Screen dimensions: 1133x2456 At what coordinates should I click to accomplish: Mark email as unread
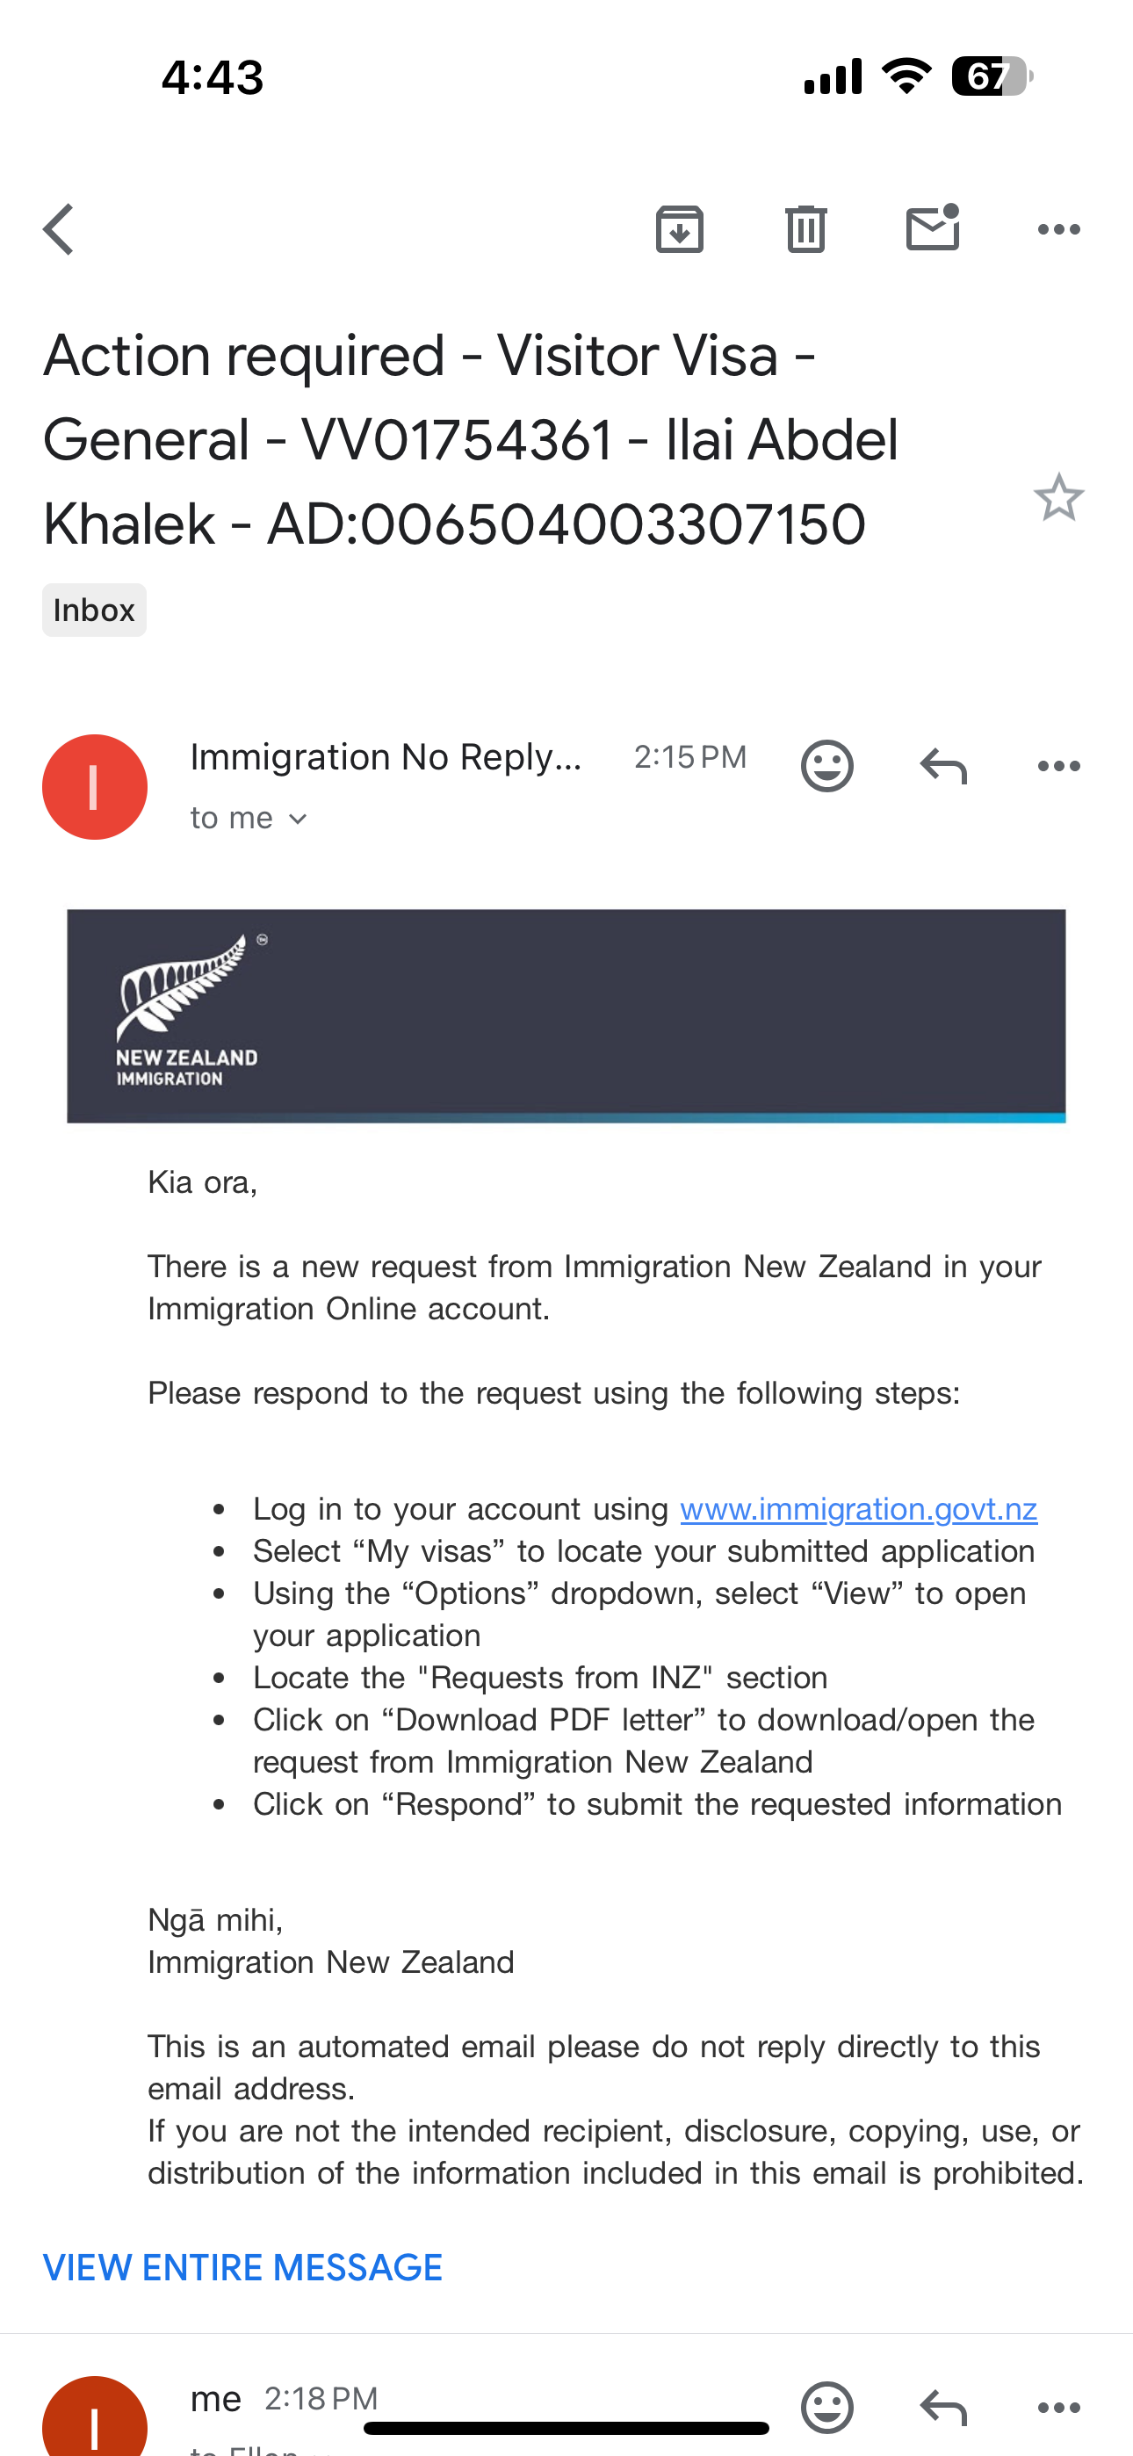pyautogui.click(x=932, y=228)
